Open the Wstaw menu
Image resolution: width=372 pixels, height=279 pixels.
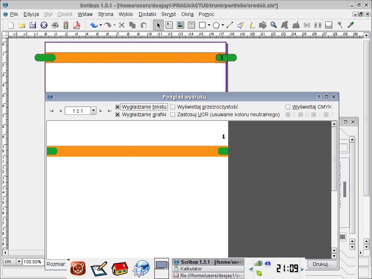click(85, 14)
